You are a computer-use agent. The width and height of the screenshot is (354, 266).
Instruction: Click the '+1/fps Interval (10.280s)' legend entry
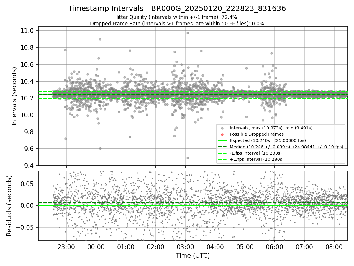tap(257, 159)
